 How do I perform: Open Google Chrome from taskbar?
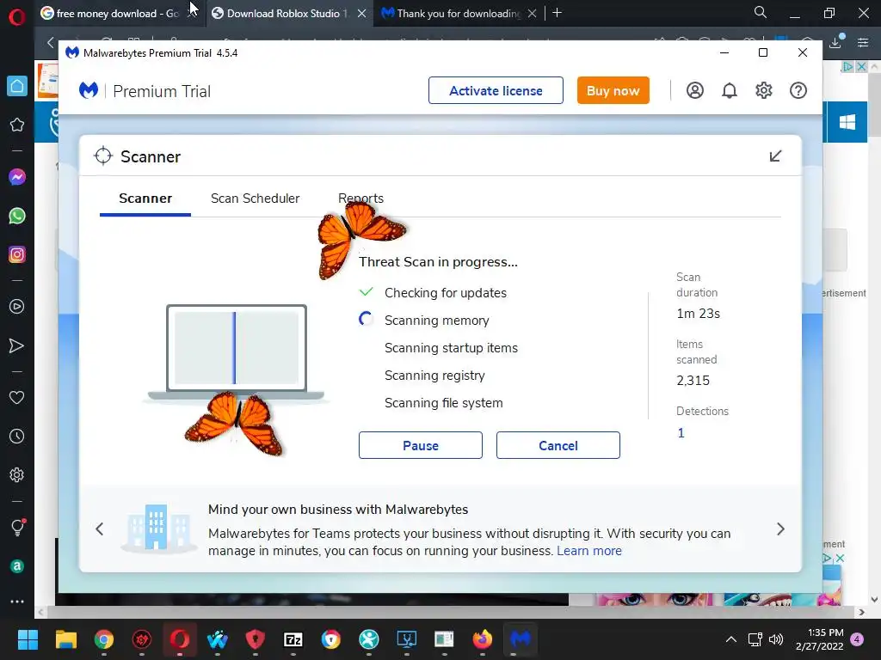pyautogui.click(x=104, y=639)
